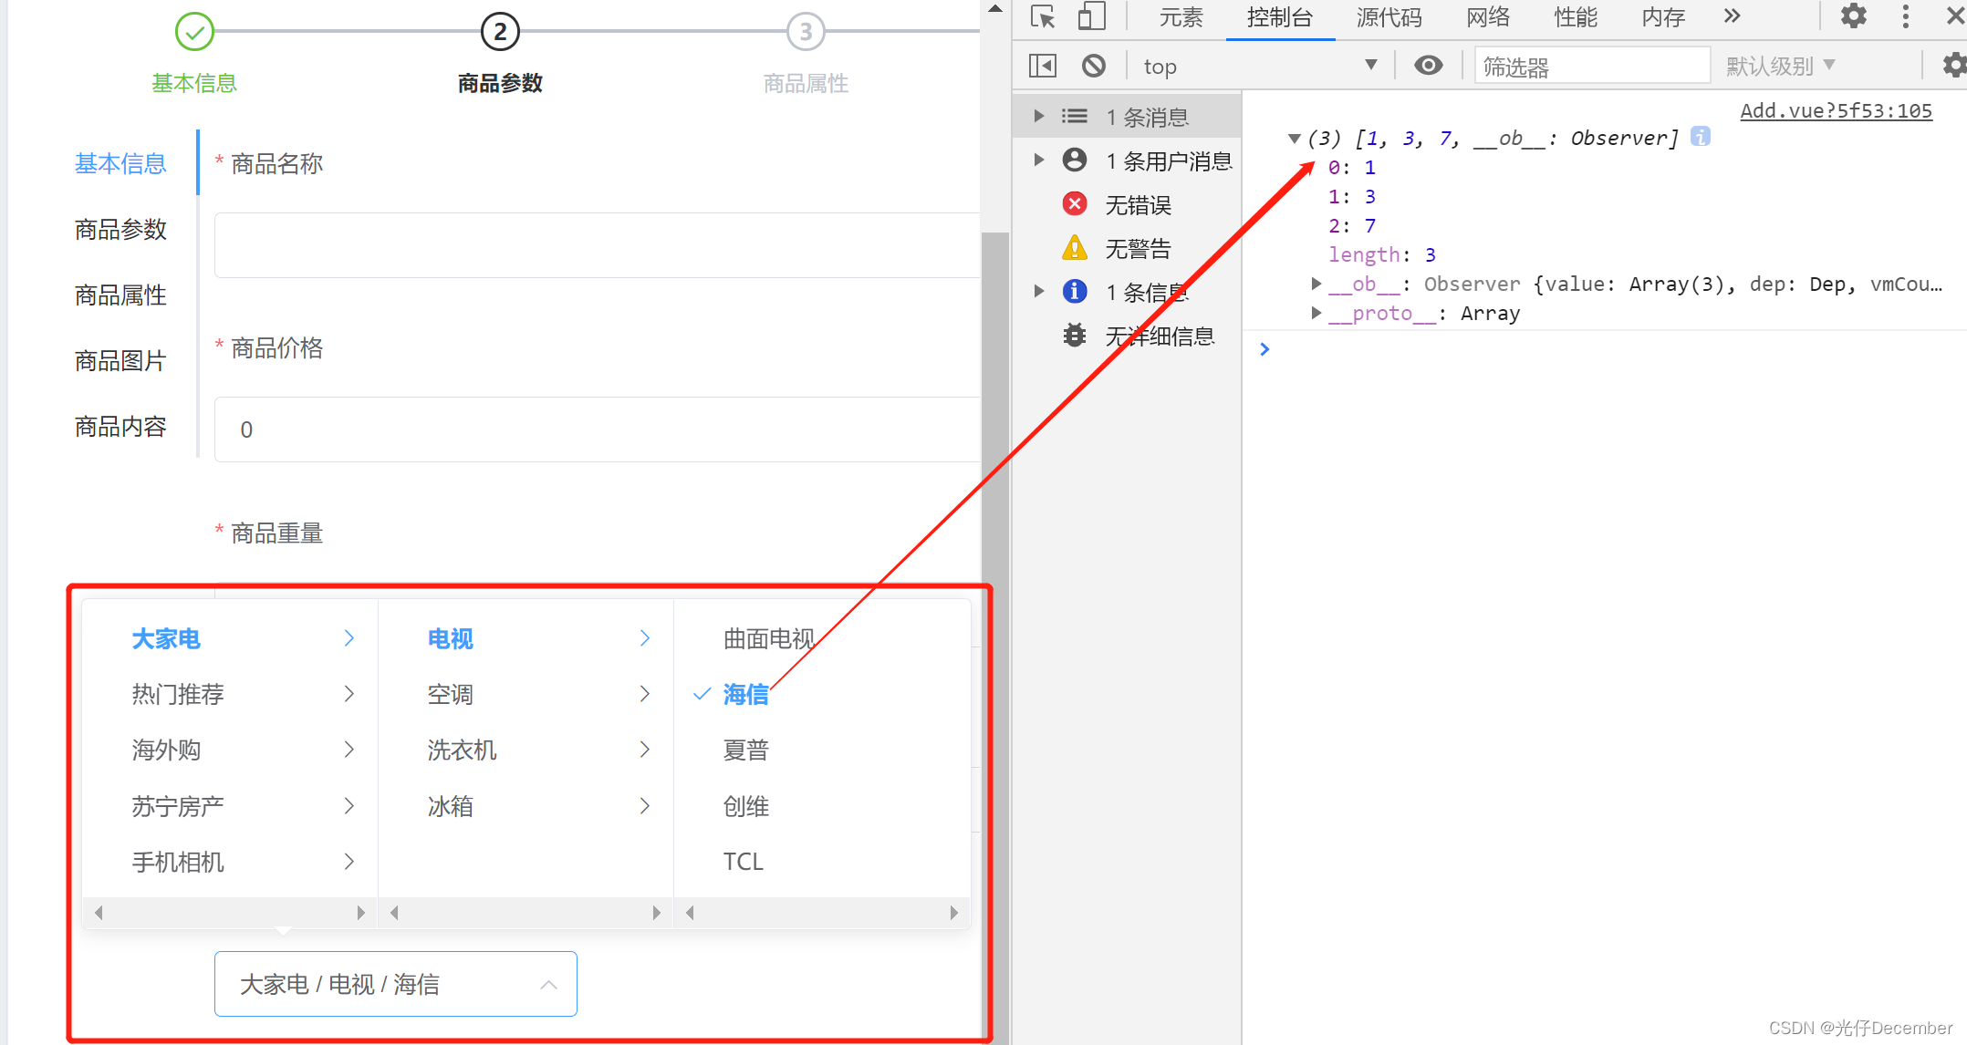Viewport: 1967px width, 1045px height.
Task: Switch to the 网络 tab
Action: pos(1487,17)
